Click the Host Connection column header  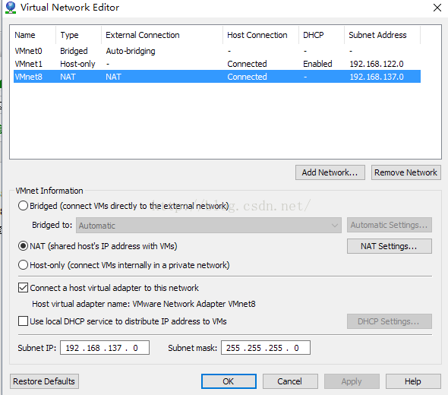pos(261,35)
